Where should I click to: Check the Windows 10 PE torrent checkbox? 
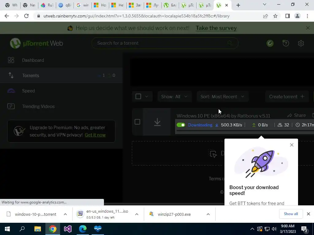137,122
